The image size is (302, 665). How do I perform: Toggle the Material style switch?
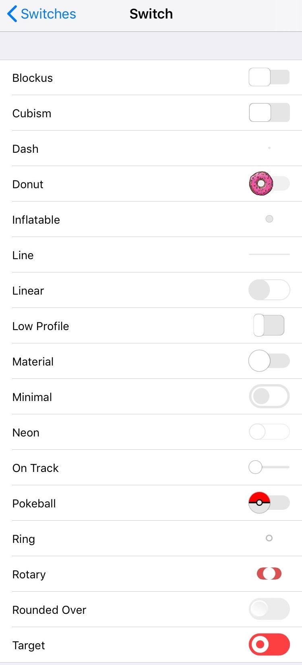pyautogui.click(x=269, y=361)
